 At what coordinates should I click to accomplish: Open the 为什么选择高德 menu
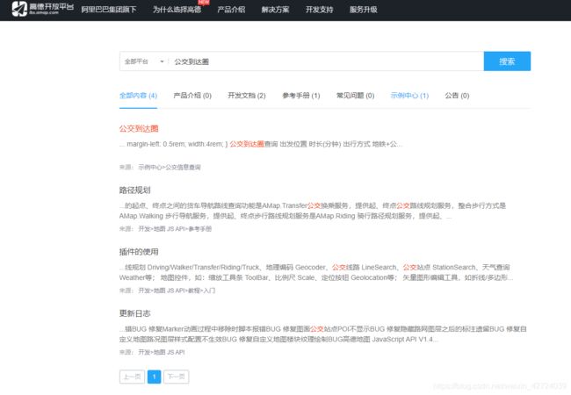[x=177, y=10]
